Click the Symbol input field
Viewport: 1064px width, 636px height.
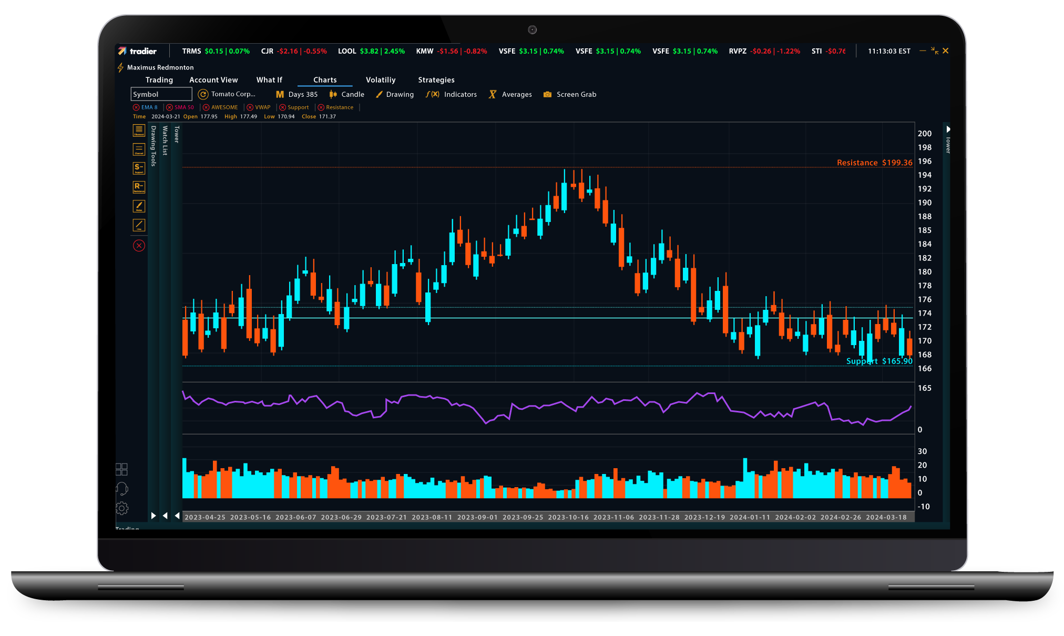[x=161, y=94]
